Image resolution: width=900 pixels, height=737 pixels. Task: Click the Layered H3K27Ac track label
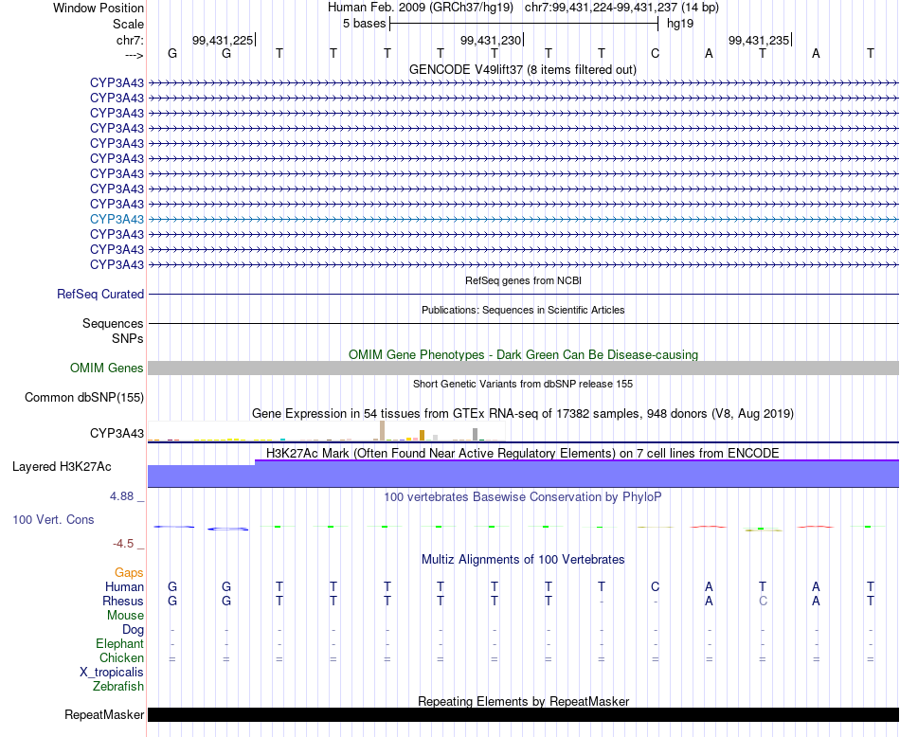pos(62,467)
